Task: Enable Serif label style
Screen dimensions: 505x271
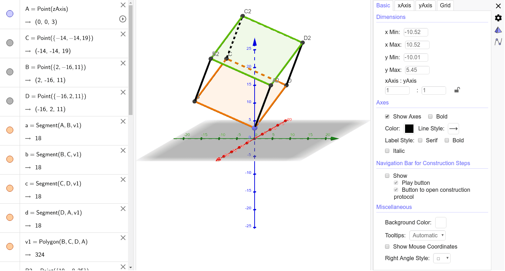Action: [421, 140]
